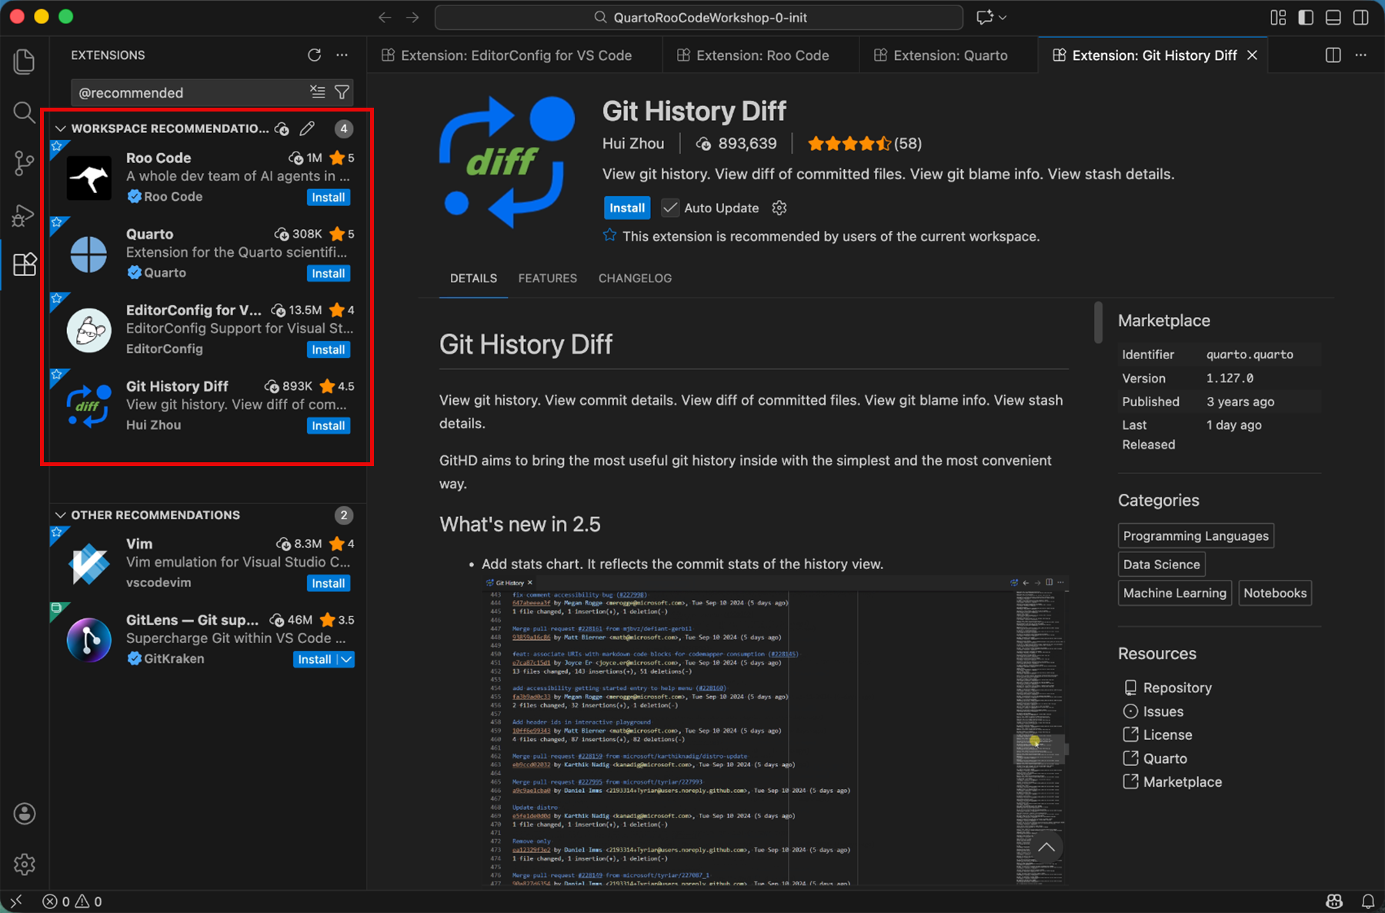Open Run and Debug view
Viewport: 1385px width, 913px height.
click(x=25, y=215)
